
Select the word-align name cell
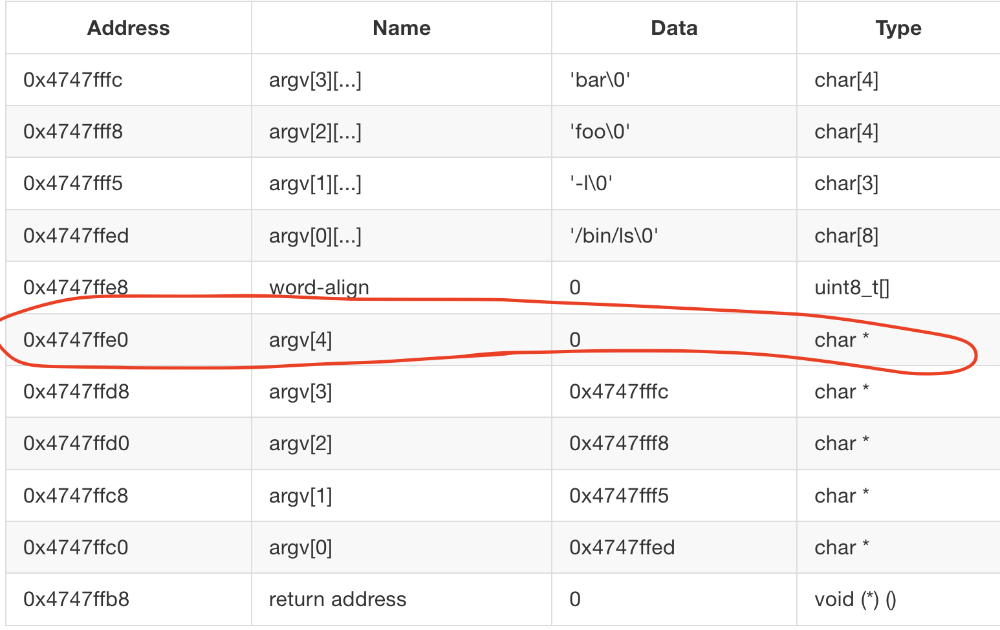tap(402, 287)
